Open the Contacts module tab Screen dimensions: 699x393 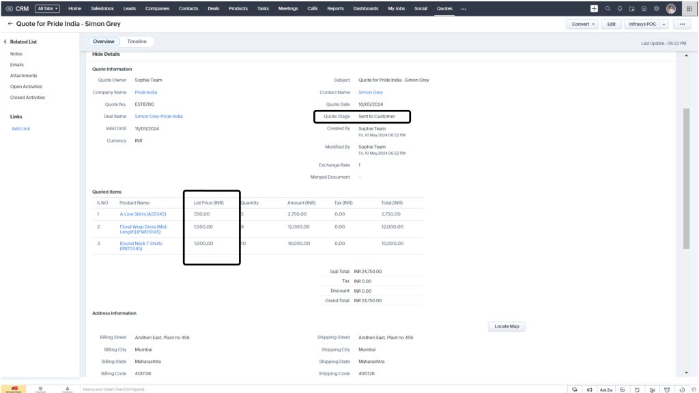[x=188, y=8]
